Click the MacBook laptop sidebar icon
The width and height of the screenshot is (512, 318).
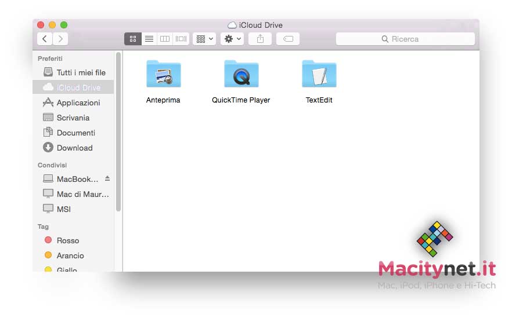[x=48, y=178]
